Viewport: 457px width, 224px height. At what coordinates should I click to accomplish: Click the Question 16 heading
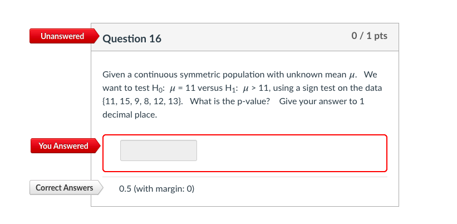[x=132, y=38]
